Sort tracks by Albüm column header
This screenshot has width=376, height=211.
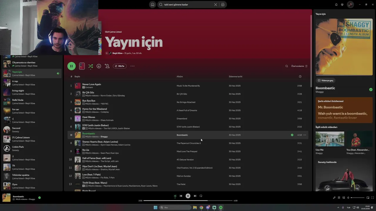[x=180, y=76]
